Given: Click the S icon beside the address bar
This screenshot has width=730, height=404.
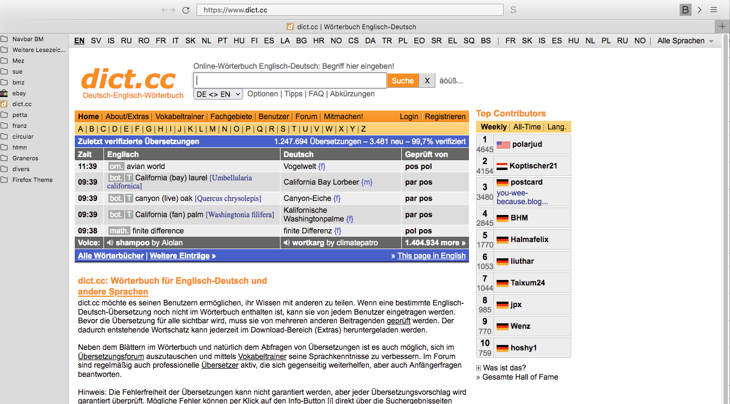Looking at the screenshot, I should 513,10.
